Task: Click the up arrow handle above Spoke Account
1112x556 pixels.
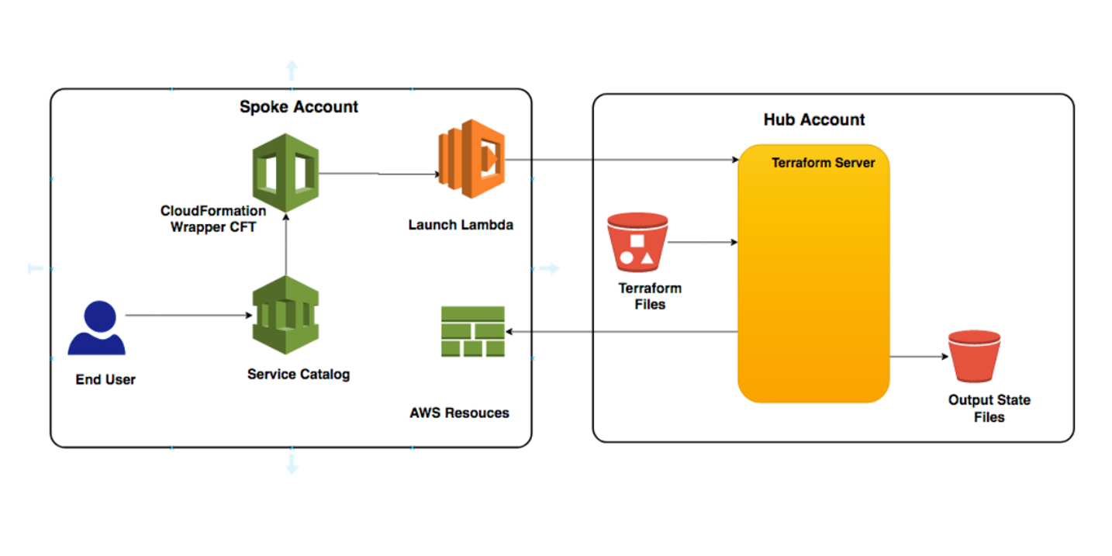Action: 292,71
